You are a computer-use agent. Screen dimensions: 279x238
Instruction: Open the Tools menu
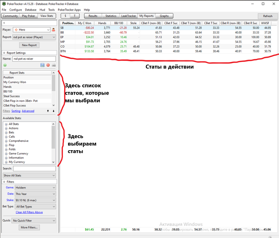pyautogui.click(x=51, y=10)
